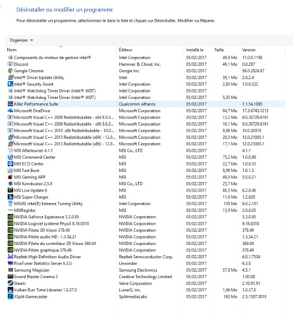The width and height of the screenshot is (293, 318).
Task: Select the Samsung Magician row
Action: [x=32, y=270]
